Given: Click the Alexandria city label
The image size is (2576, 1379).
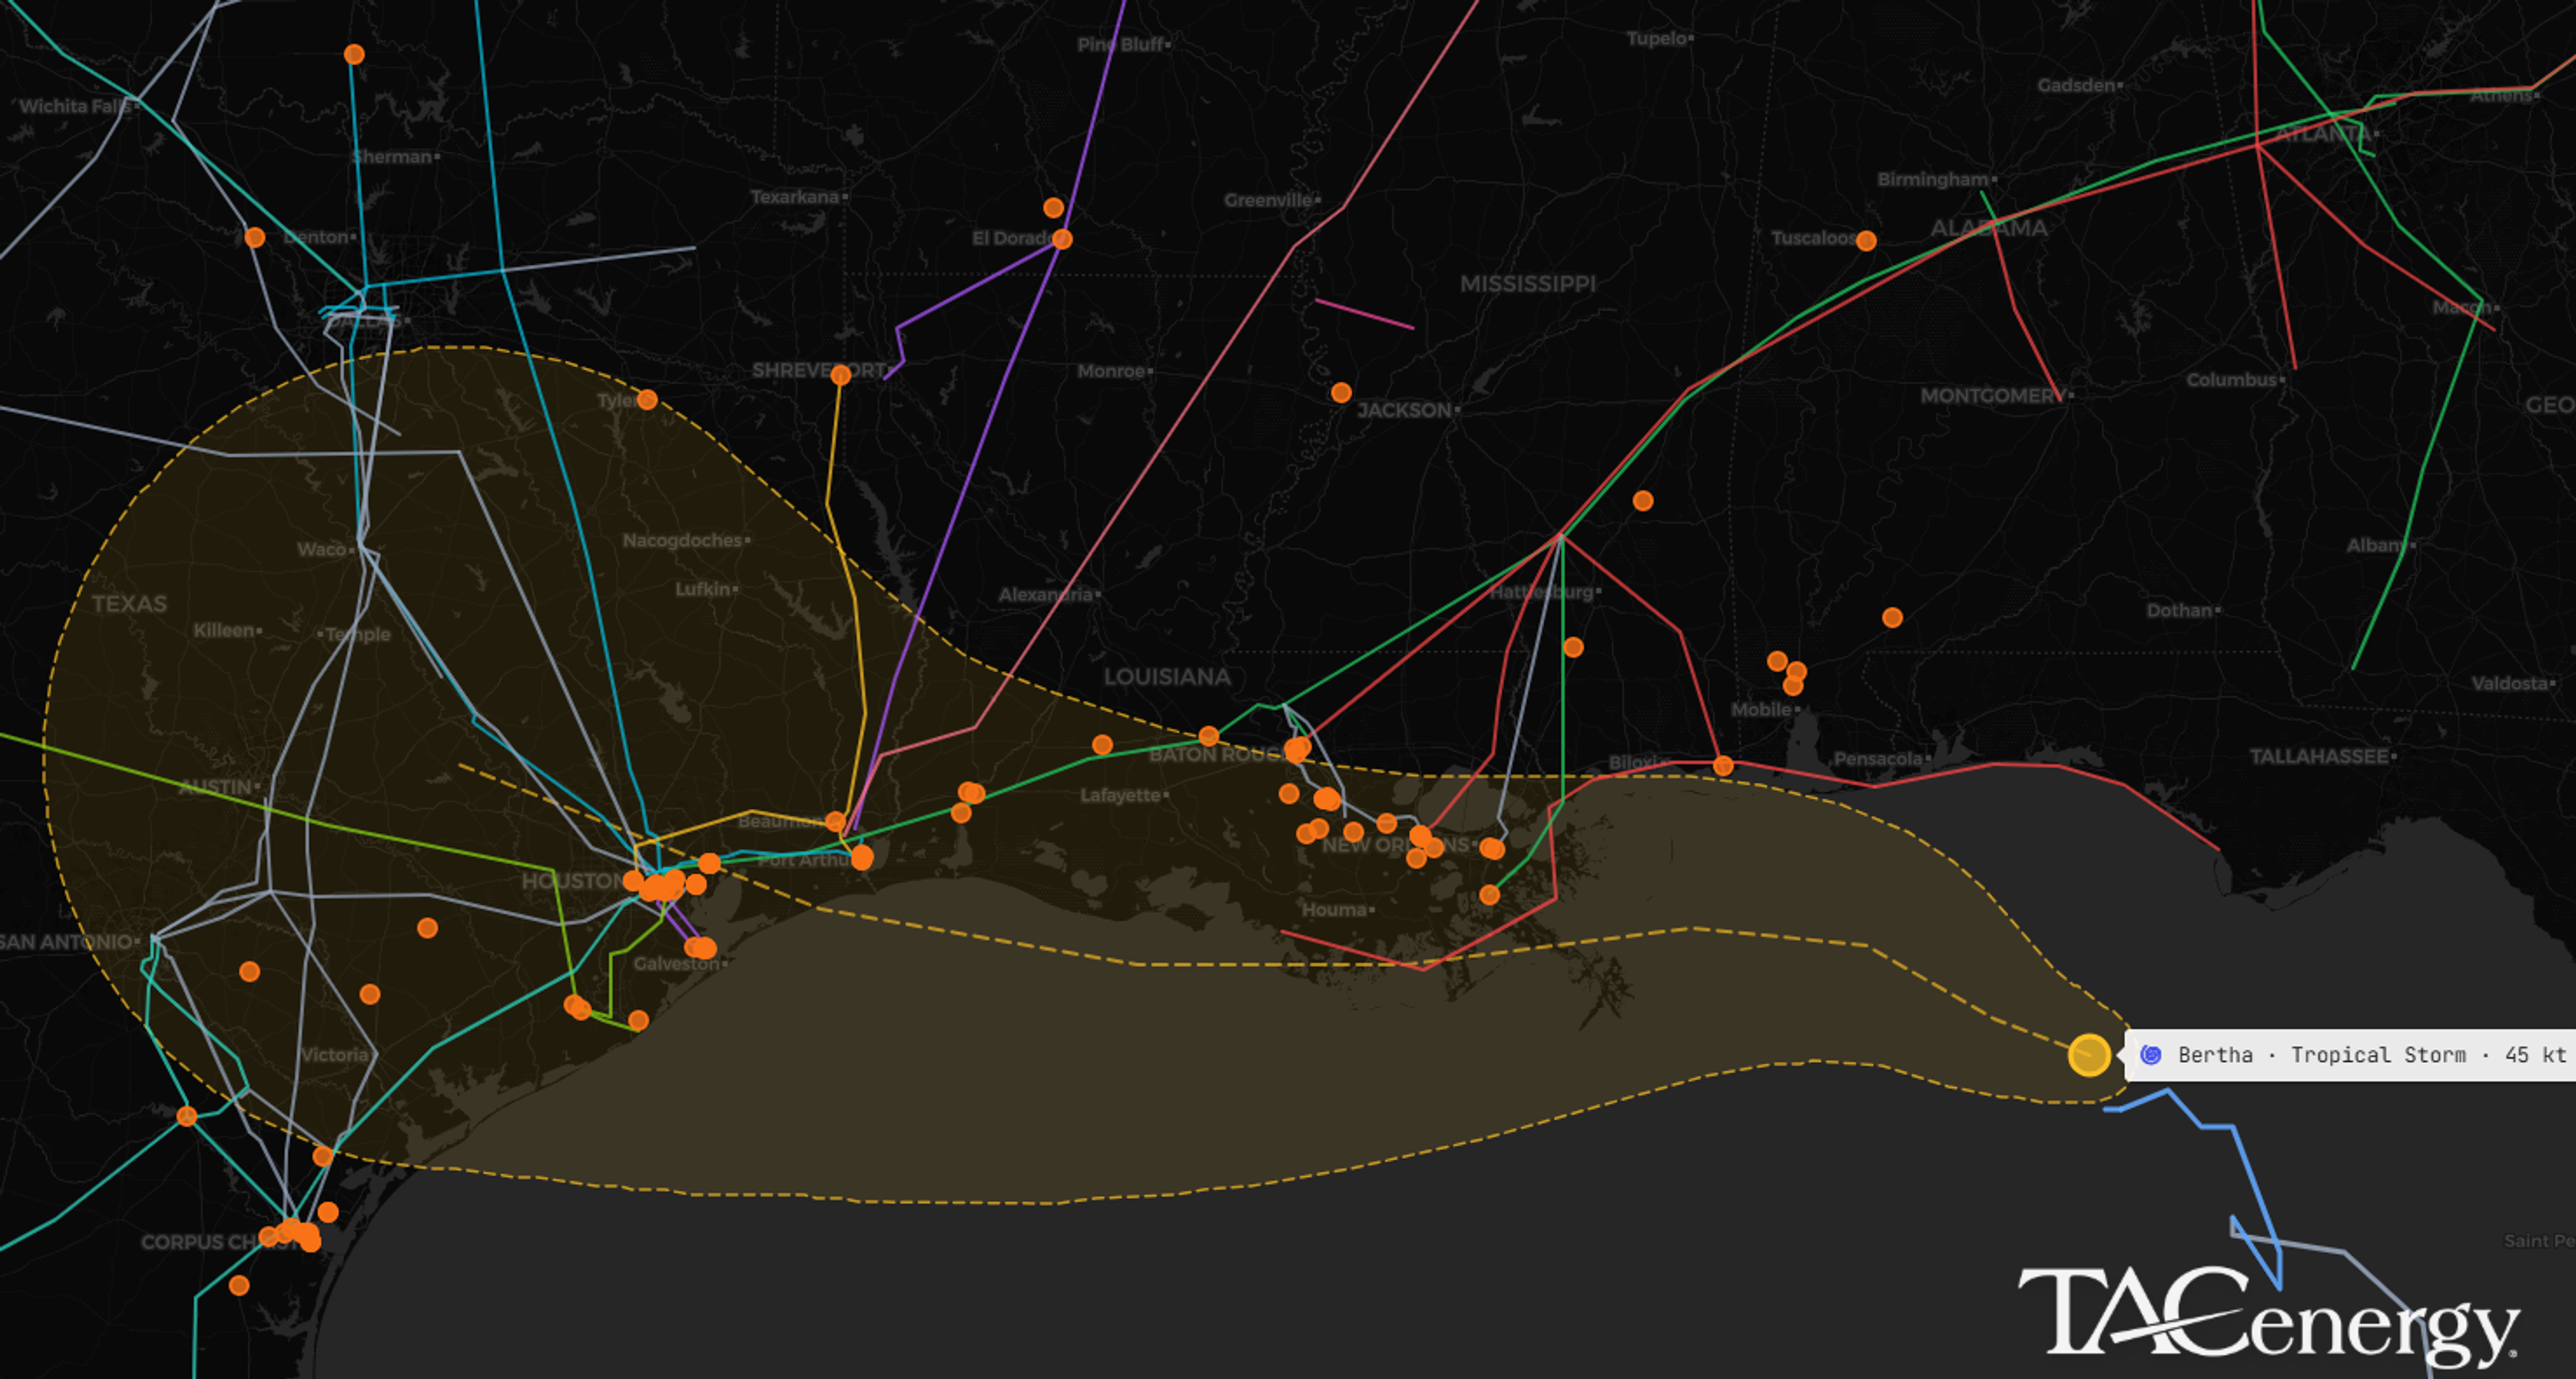Looking at the screenshot, I should click(1046, 595).
